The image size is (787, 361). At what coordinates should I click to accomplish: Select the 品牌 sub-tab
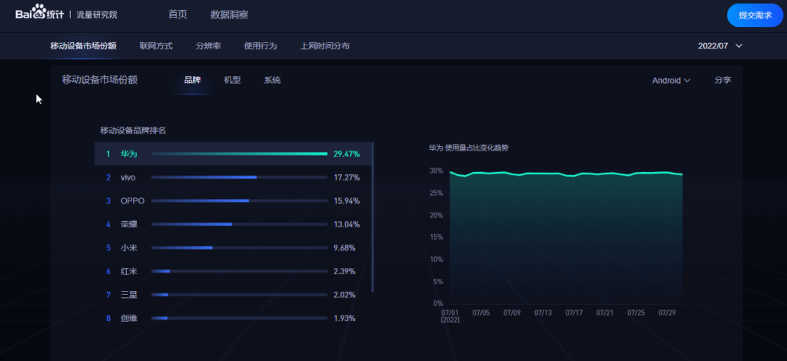[192, 80]
